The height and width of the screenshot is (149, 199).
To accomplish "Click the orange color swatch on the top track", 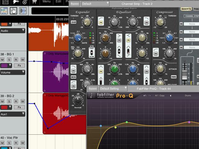I will [4, 24].
